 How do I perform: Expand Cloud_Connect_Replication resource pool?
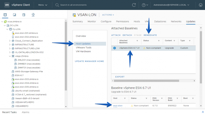point(10,41)
